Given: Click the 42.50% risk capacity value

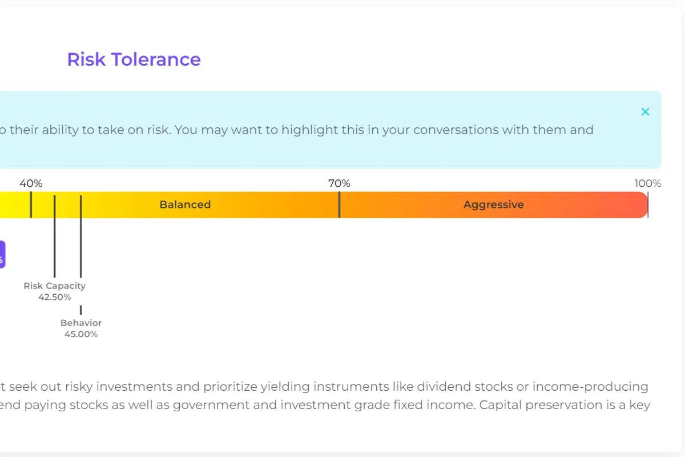Looking at the screenshot, I should click(x=55, y=297).
